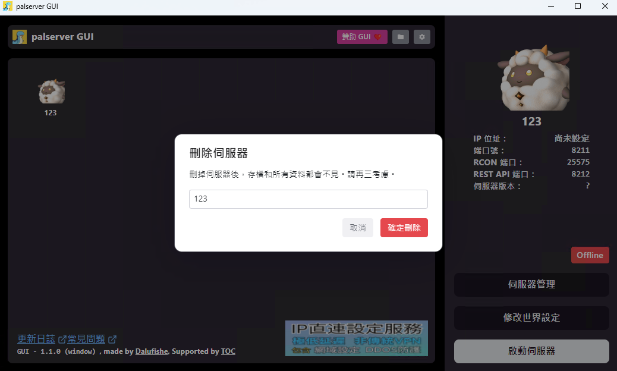The height and width of the screenshot is (371, 617).
Task: Click the heart 贊助 GUI button
Action: click(362, 37)
